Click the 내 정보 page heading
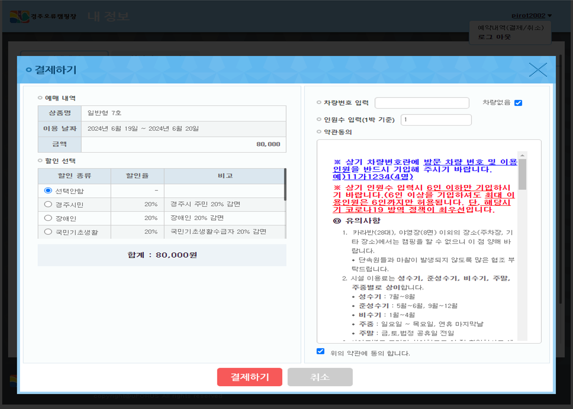This screenshot has height=409, width=573. point(108,16)
